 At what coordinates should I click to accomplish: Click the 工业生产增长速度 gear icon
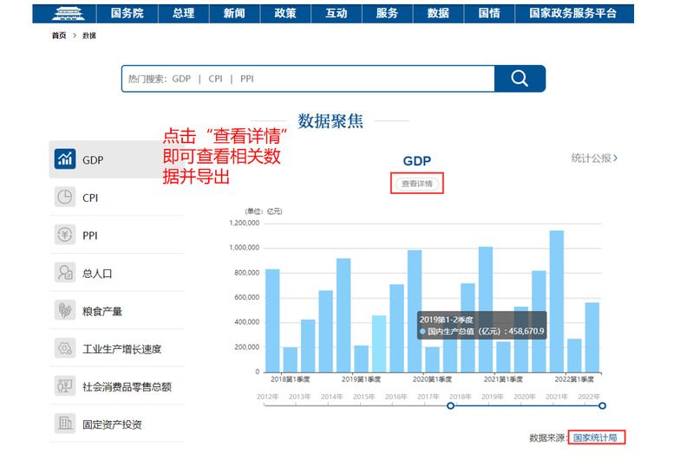(x=65, y=349)
